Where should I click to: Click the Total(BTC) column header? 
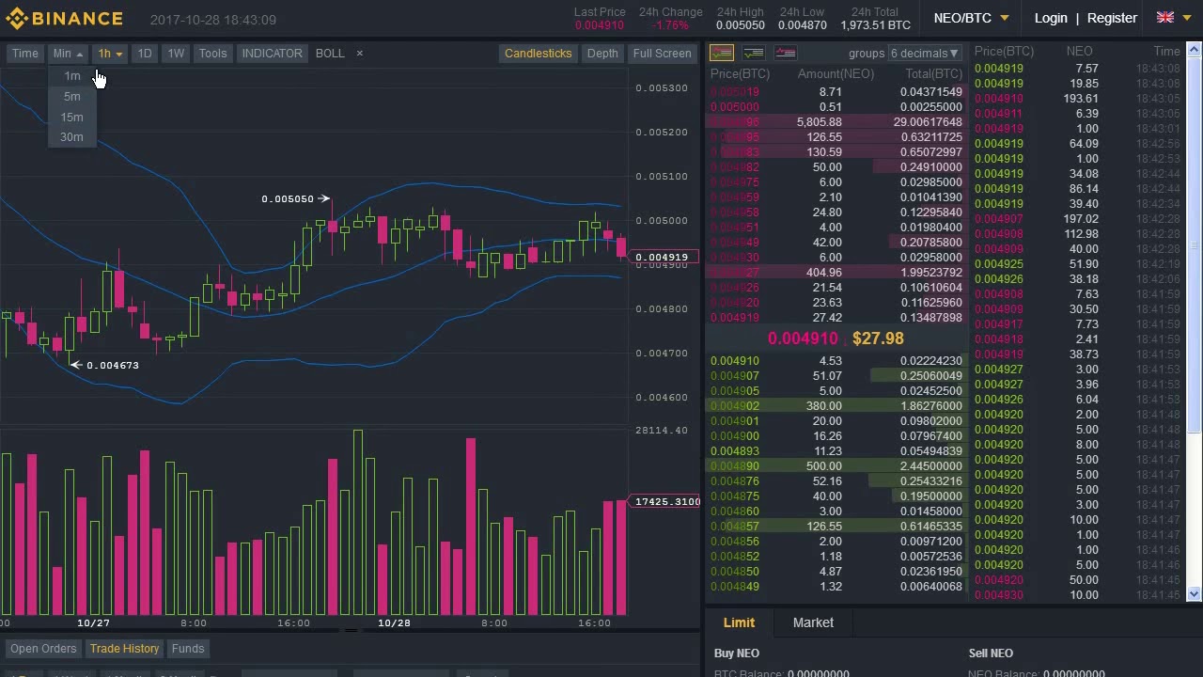(x=933, y=74)
